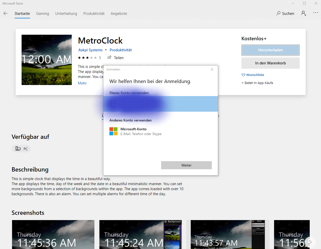Click the Microsoft logo icon
Image resolution: width=321 pixels, height=249 pixels.
113,131
